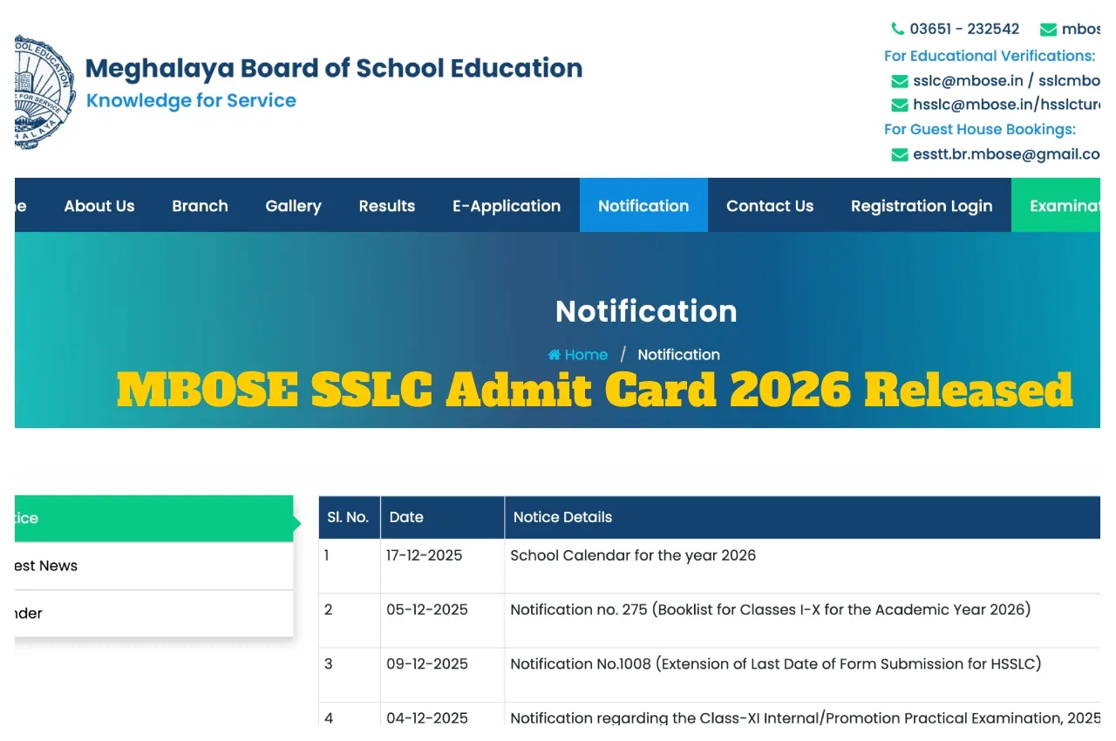Screen dimensions: 1116x741
Task: Click the envelope icon beside hsslc@mbose.in
Action: click(899, 105)
